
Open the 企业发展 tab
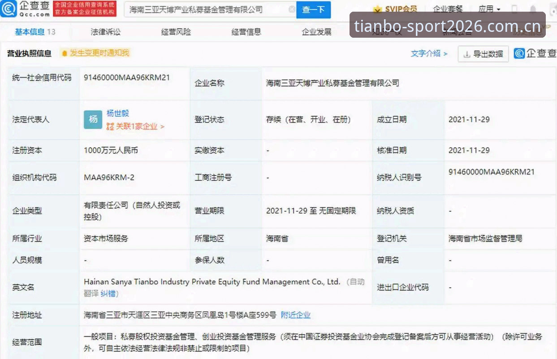coord(317,32)
